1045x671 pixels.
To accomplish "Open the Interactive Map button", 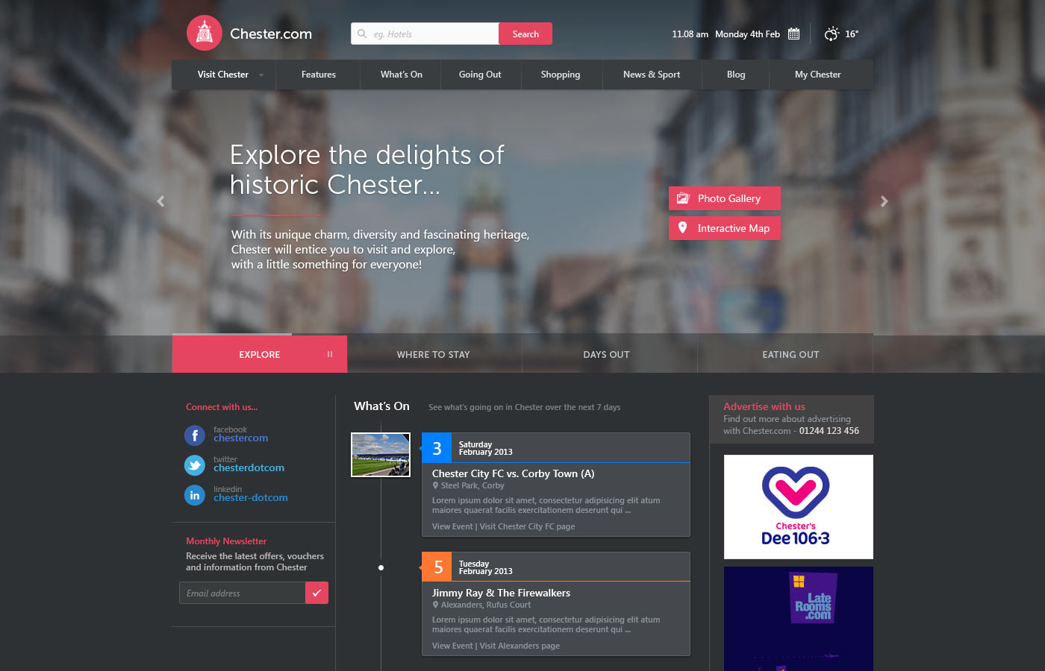I will tap(725, 228).
